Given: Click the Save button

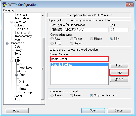Looking at the screenshot, I should (x=119, y=72).
